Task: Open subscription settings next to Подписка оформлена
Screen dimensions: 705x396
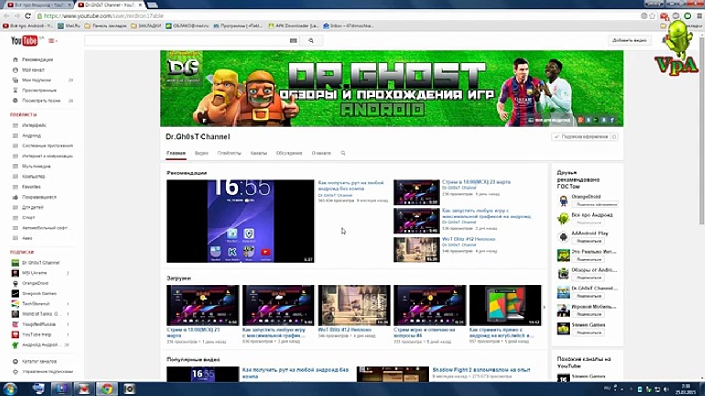Action: point(614,136)
